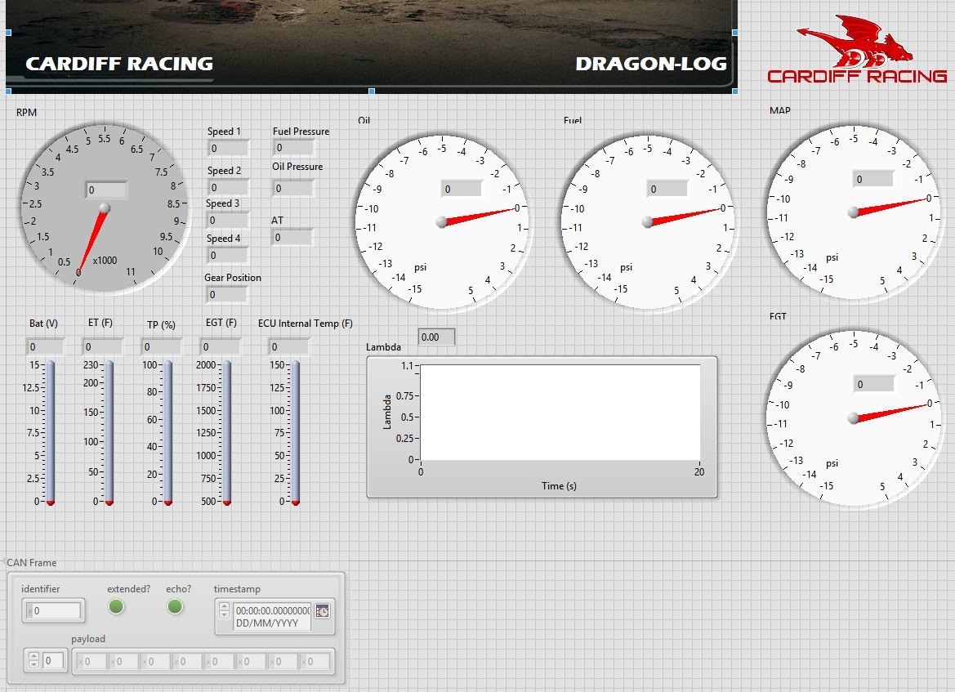Click the timestamp increment/decrement stepper
Screen dimensions: 955x692
tap(224, 610)
